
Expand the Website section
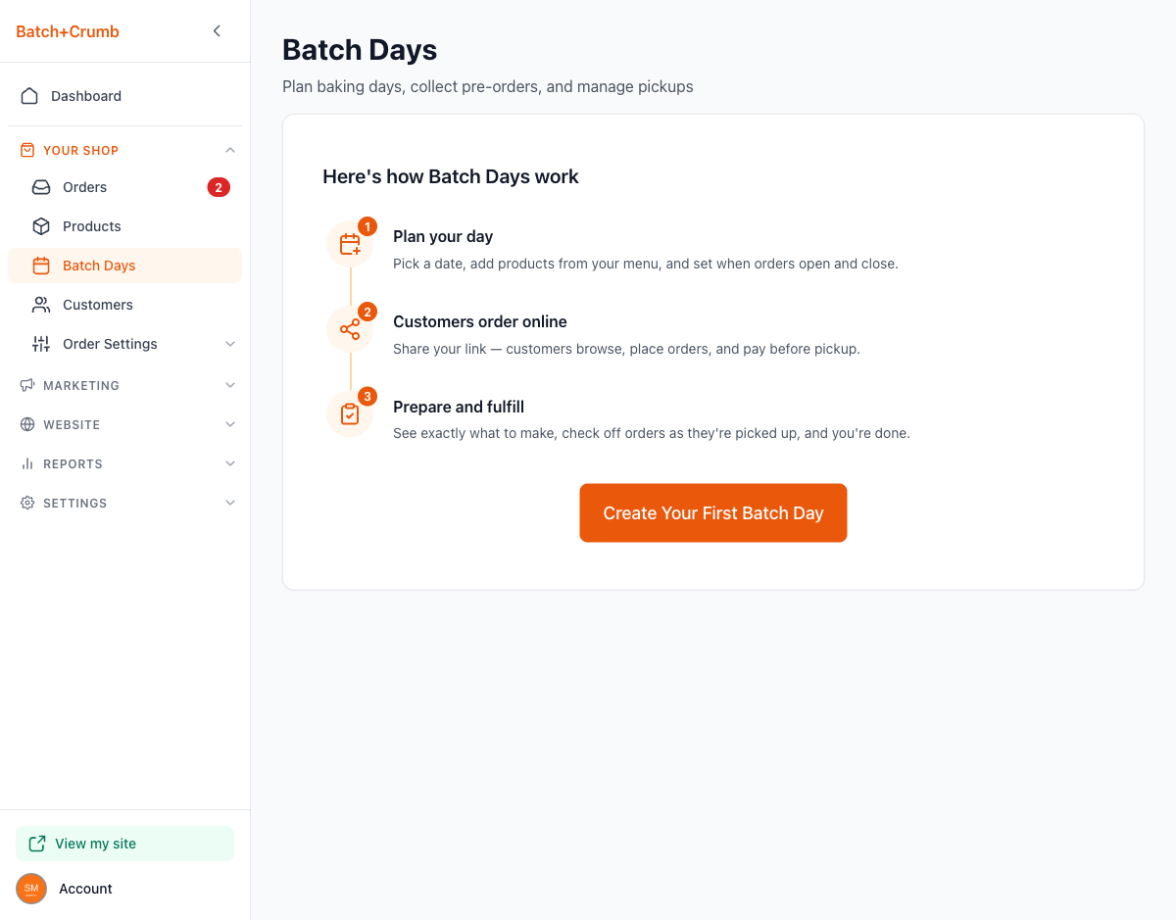click(230, 424)
